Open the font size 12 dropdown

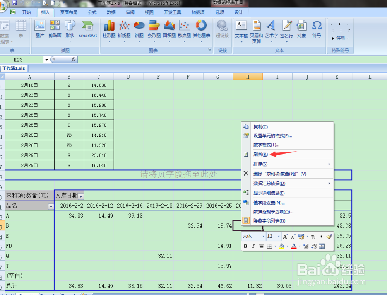coord(279,237)
